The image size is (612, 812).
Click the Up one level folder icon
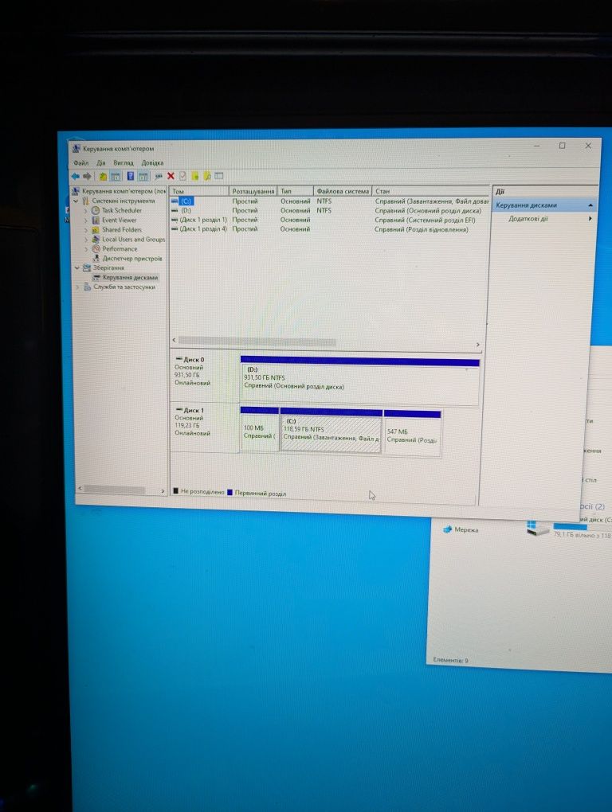[103, 177]
